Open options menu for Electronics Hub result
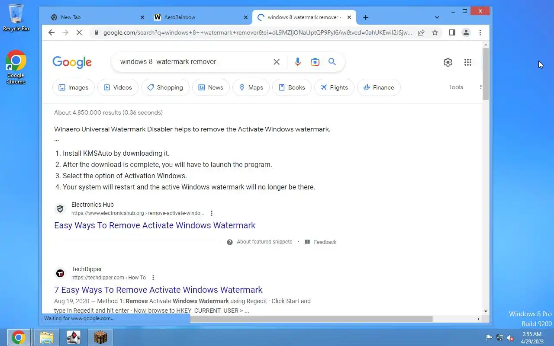Image resolution: width=554 pixels, height=346 pixels. click(212, 213)
